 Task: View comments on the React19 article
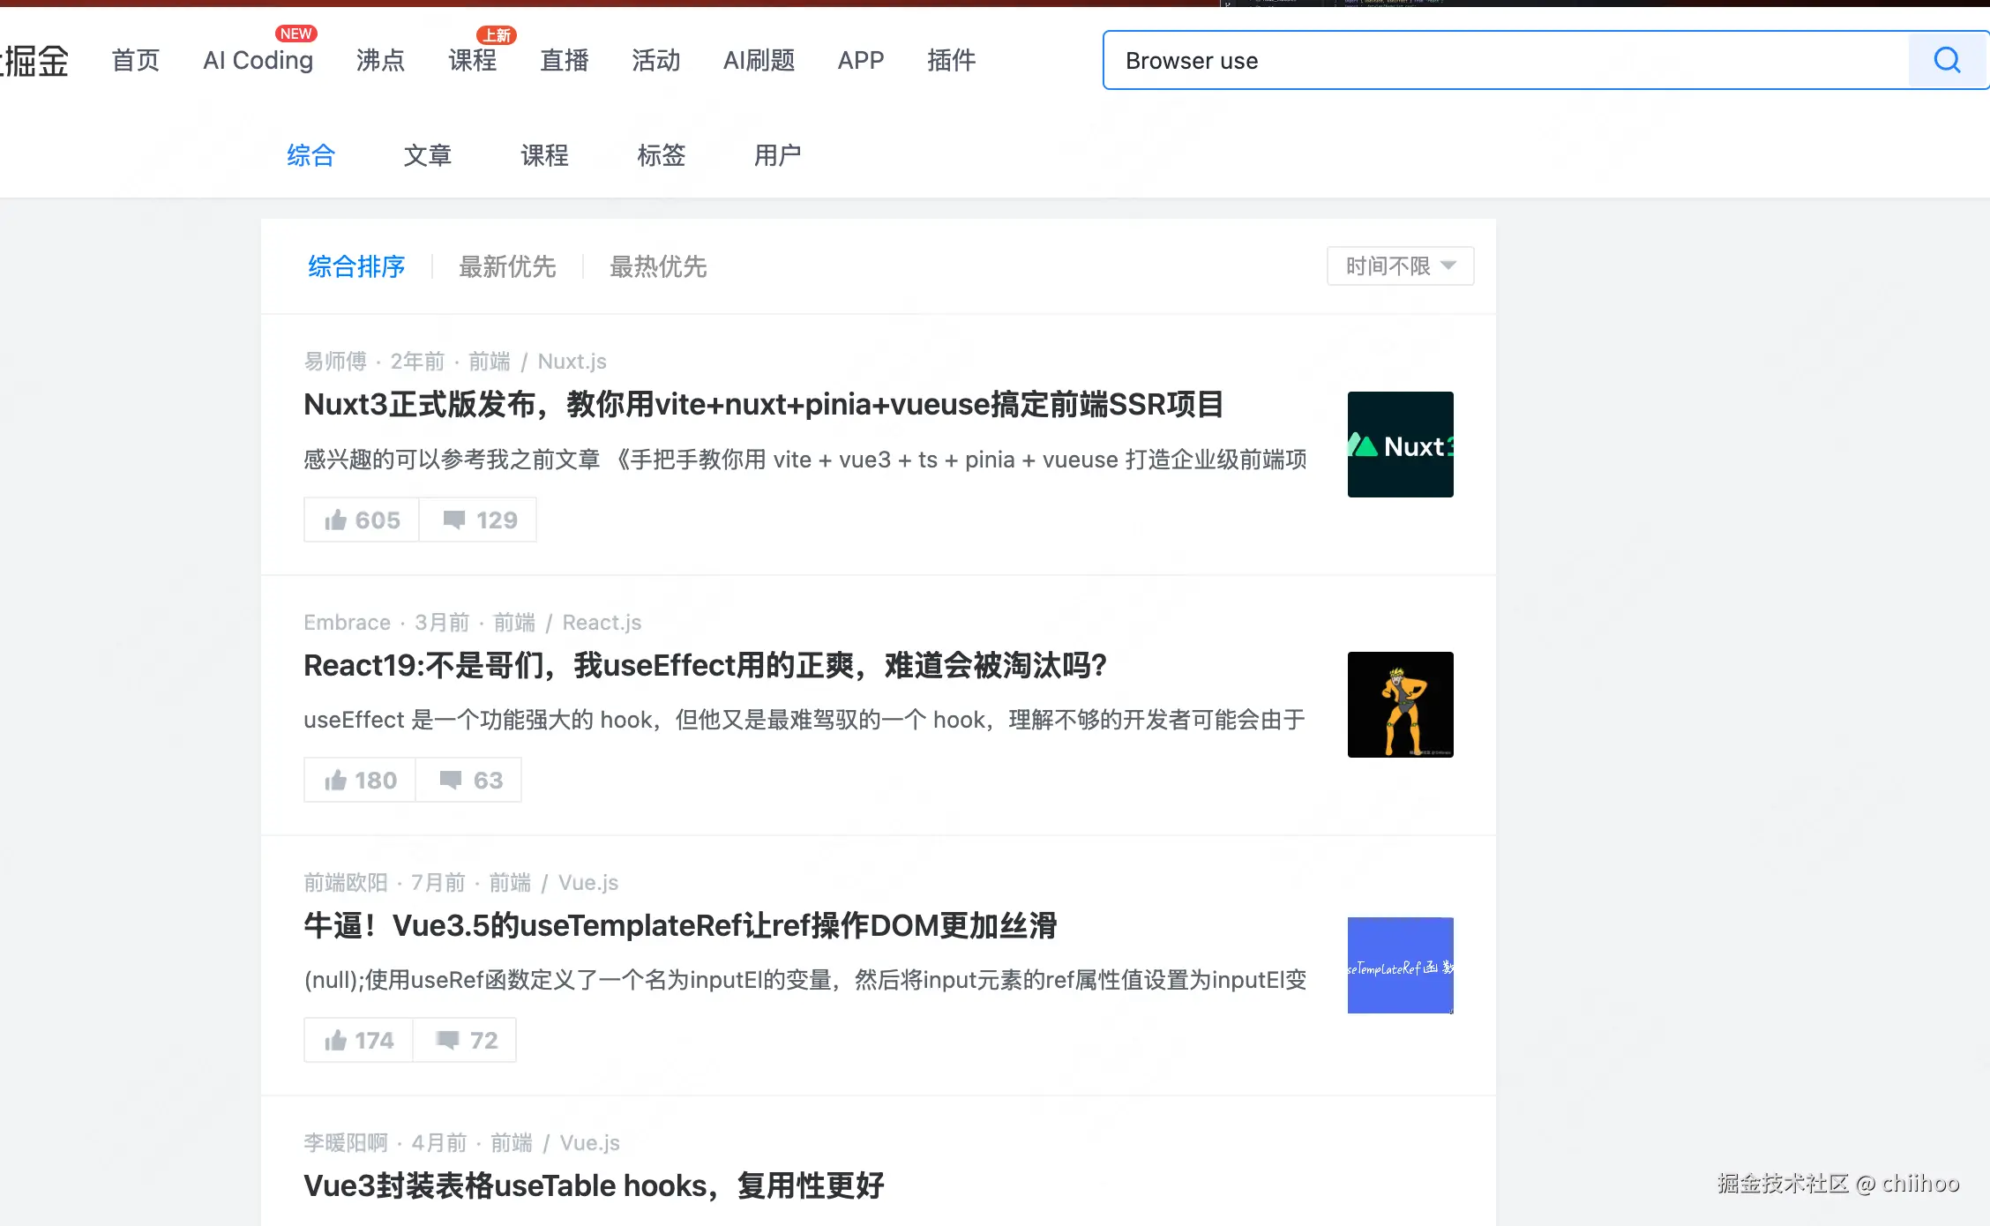(x=468, y=780)
